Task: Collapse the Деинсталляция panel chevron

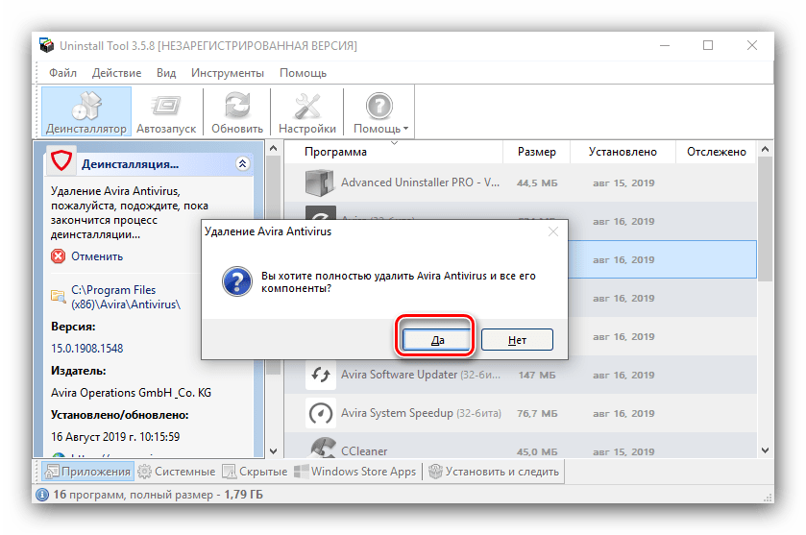Action: (x=242, y=164)
